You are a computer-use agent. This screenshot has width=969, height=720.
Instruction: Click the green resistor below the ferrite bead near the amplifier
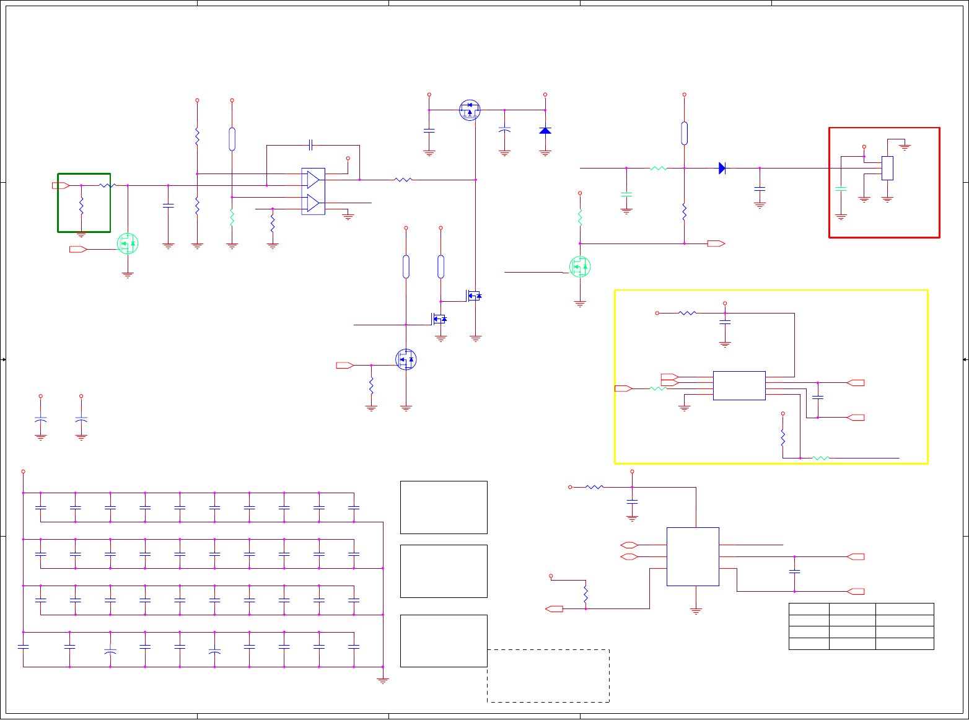(232, 217)
